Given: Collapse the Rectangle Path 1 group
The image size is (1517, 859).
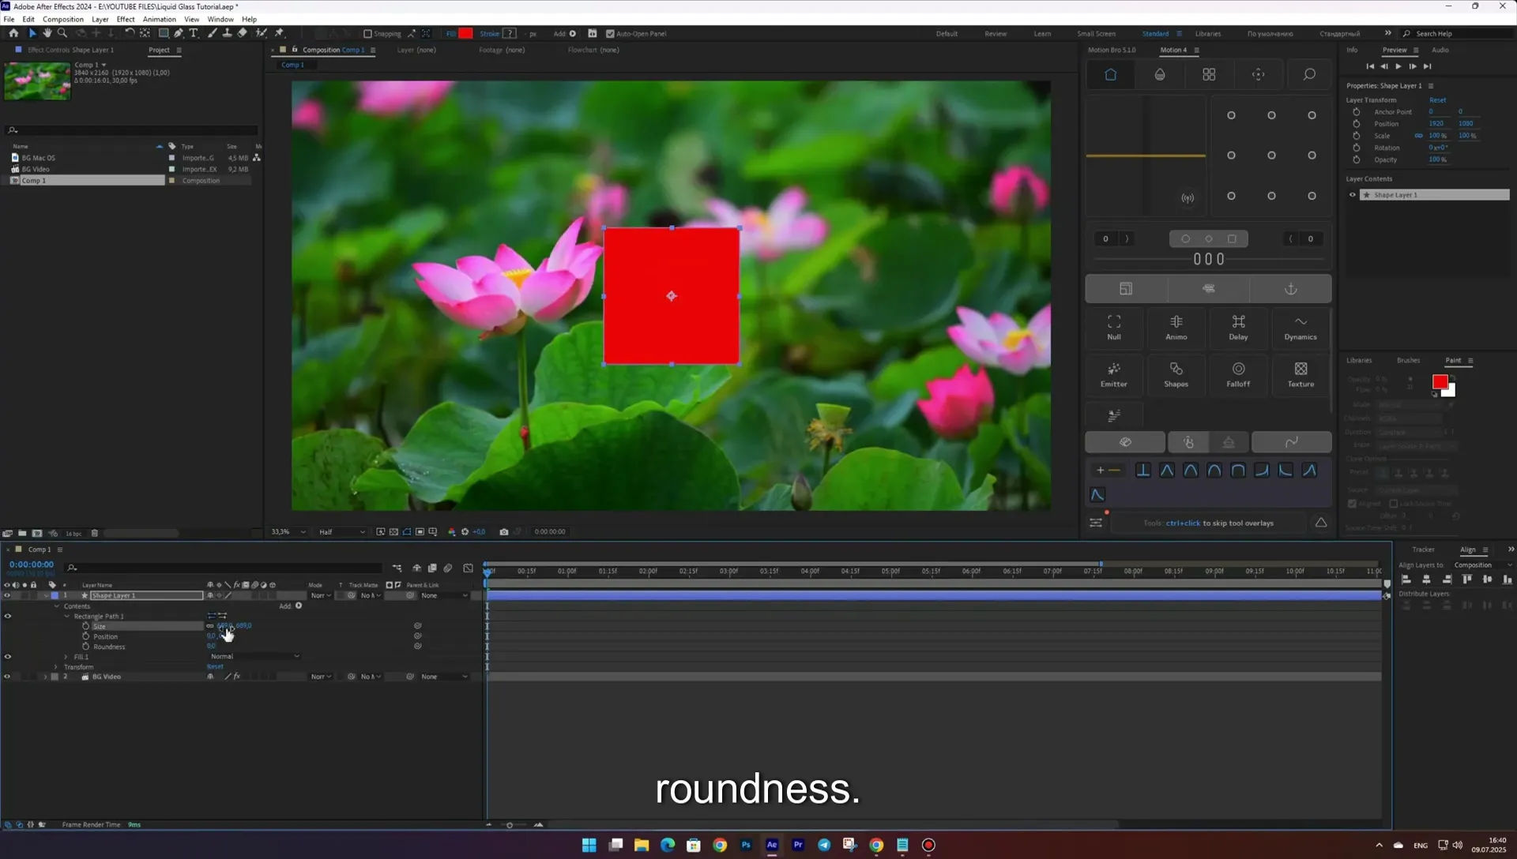Looking at the screenshot, I should (66, 617).
